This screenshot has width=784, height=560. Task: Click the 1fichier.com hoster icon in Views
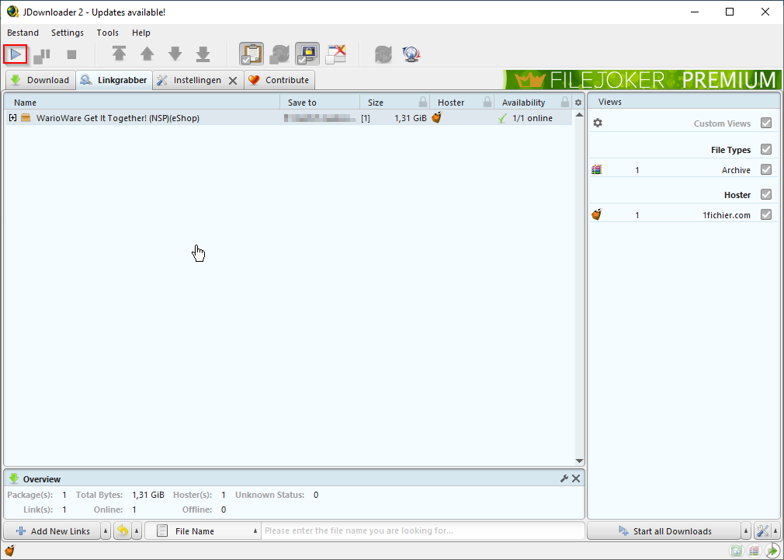[x=596, y=214]
